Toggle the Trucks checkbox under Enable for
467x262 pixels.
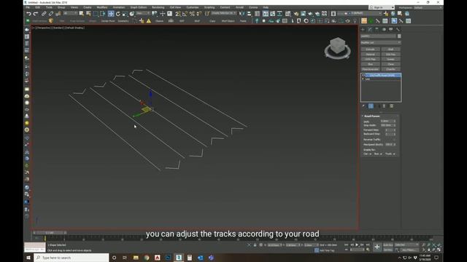coord(394,154)
